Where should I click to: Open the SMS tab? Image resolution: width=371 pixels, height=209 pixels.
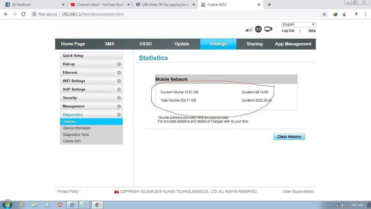pyautogui.click(x=109, y=44)
